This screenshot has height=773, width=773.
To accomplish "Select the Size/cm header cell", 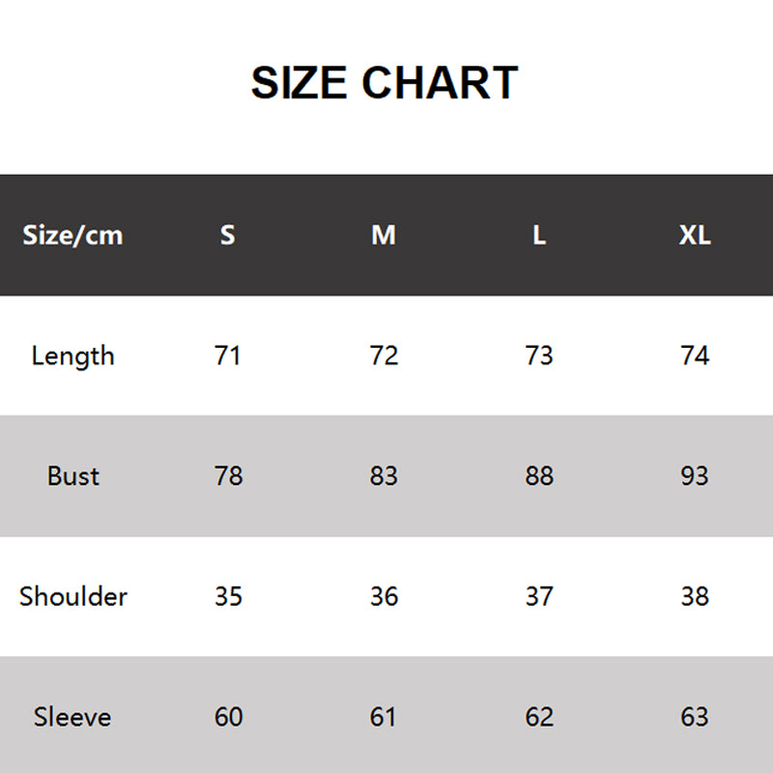I will coord(72,235).
